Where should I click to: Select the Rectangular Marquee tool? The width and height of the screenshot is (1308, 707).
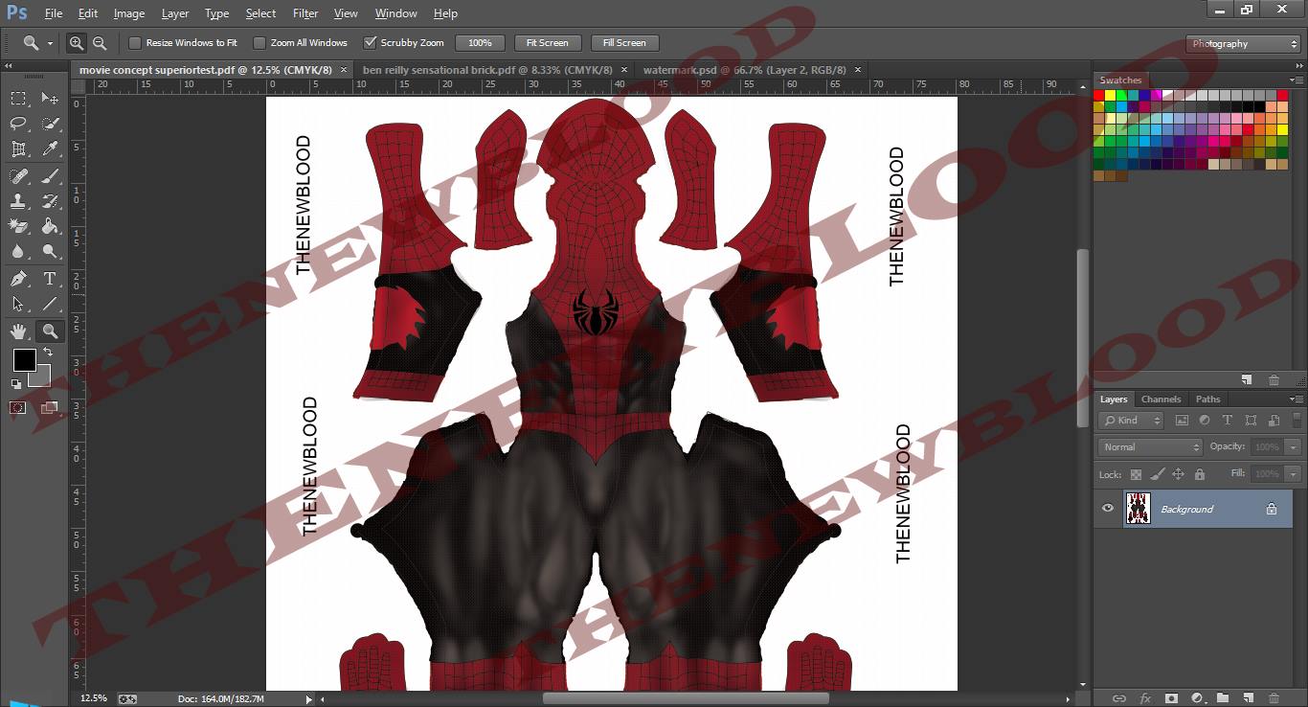tap(18, 98)
